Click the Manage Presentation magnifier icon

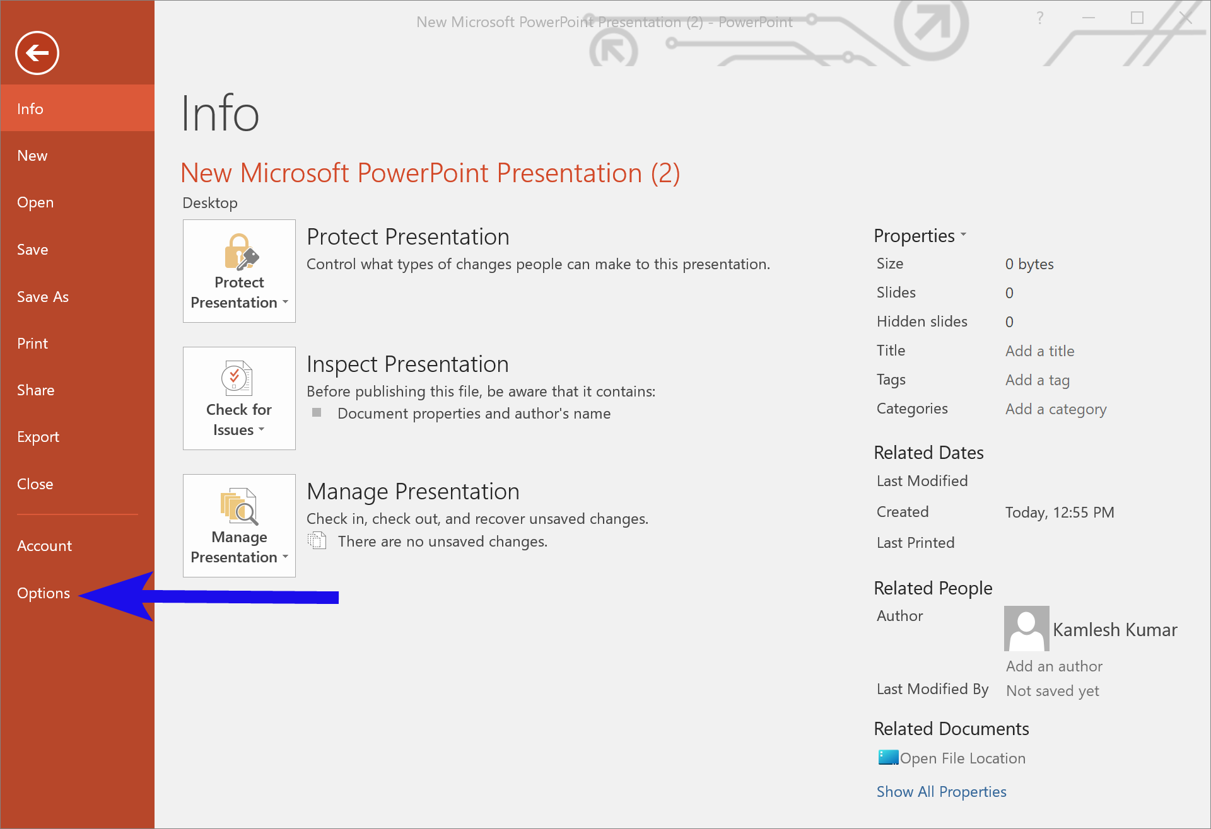[239, 506]
